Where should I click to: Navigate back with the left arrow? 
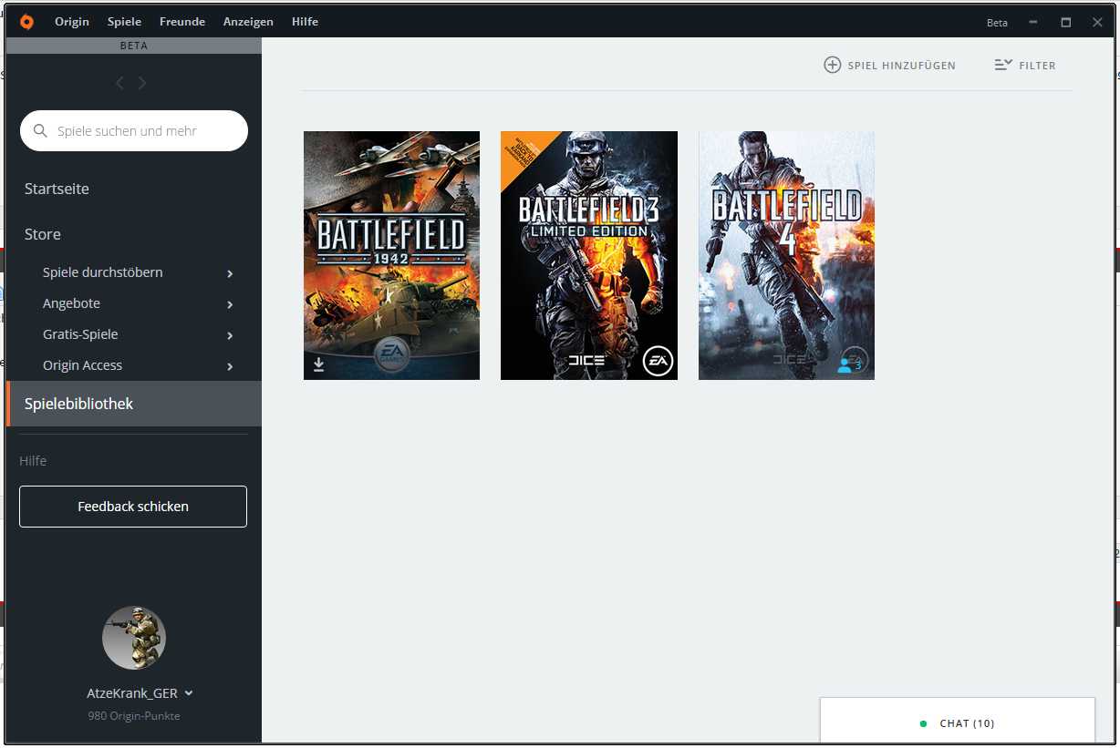tap(119, 83)
